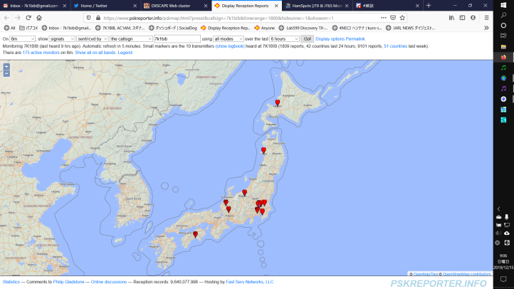The image size is (514, 289).
Task: Expand the '6 hours' time range dropdown
Action: (x=284, y=38)
